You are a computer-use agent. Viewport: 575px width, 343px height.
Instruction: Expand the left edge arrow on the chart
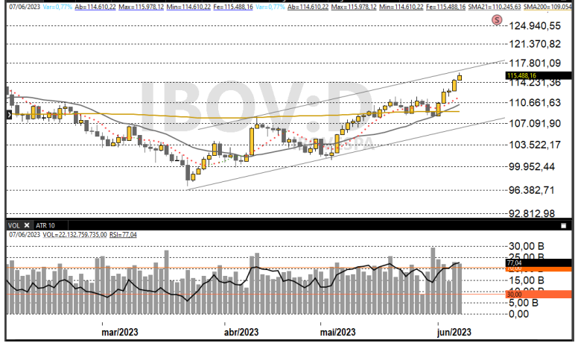pos(9,116)
